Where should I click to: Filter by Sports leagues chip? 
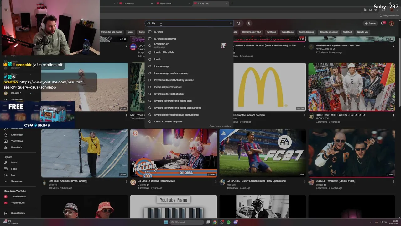[306, 32]
